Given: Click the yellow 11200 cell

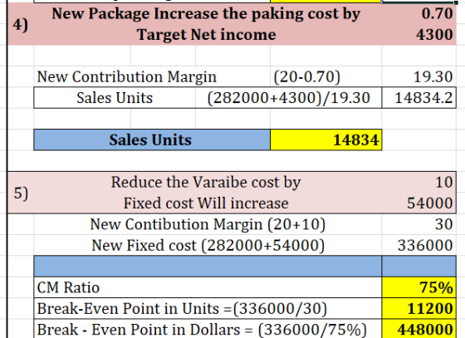Looking at the screenshot, I should click(418, 309).
